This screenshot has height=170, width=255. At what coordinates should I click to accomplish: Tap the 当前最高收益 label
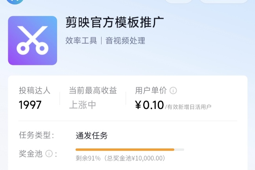coord(93,91)
